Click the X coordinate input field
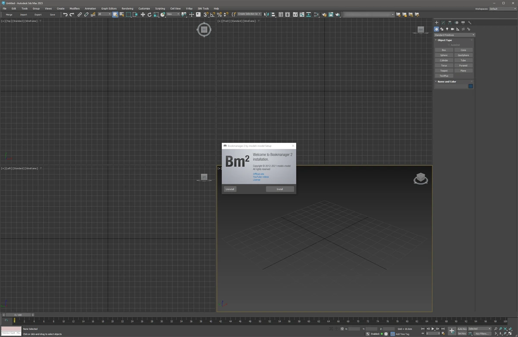The image size is (518, 337). coord(354,329)
